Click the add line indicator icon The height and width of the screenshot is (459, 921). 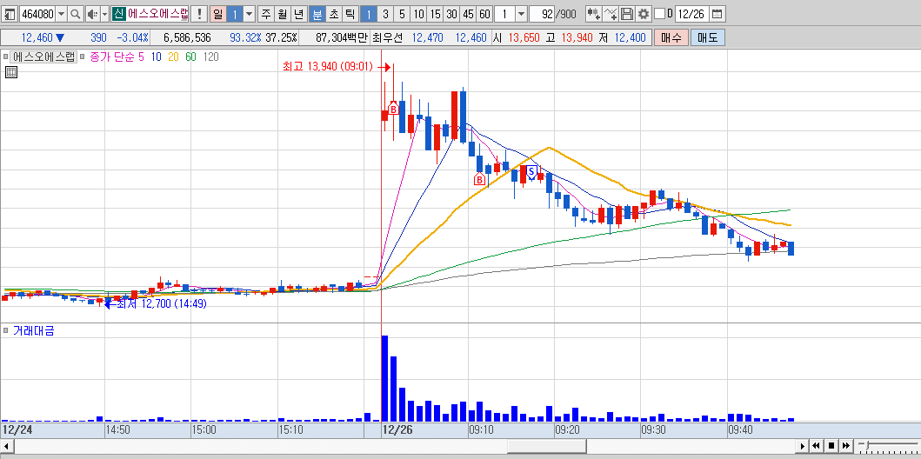point(611,14)
